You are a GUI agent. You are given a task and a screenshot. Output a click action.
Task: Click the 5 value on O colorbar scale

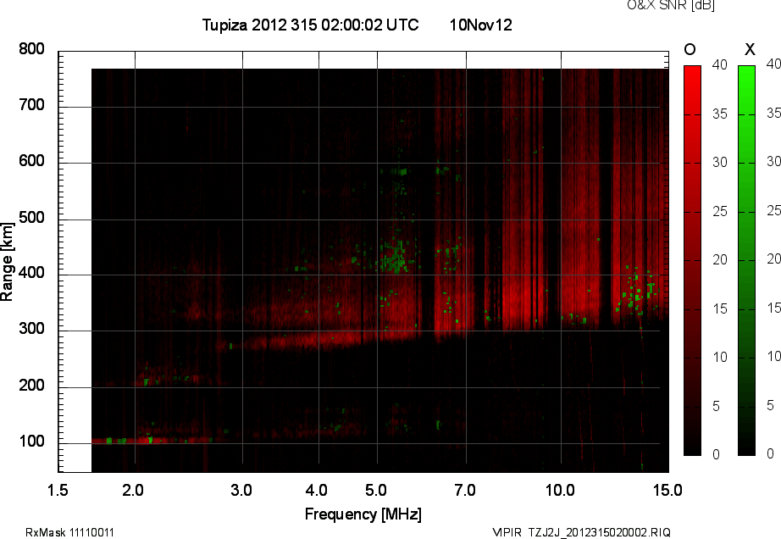pos(717,407)
